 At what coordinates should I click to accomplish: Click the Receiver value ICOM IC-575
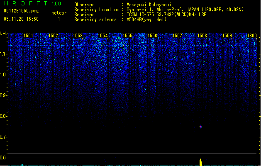[141, 15]
